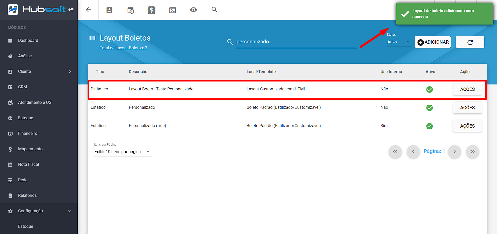Open Estoque module in sidebar
The image size is (497, 234).
click(x=26, y=118)
